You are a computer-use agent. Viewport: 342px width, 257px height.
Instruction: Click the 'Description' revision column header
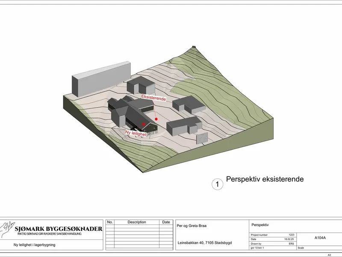point(137,222)
